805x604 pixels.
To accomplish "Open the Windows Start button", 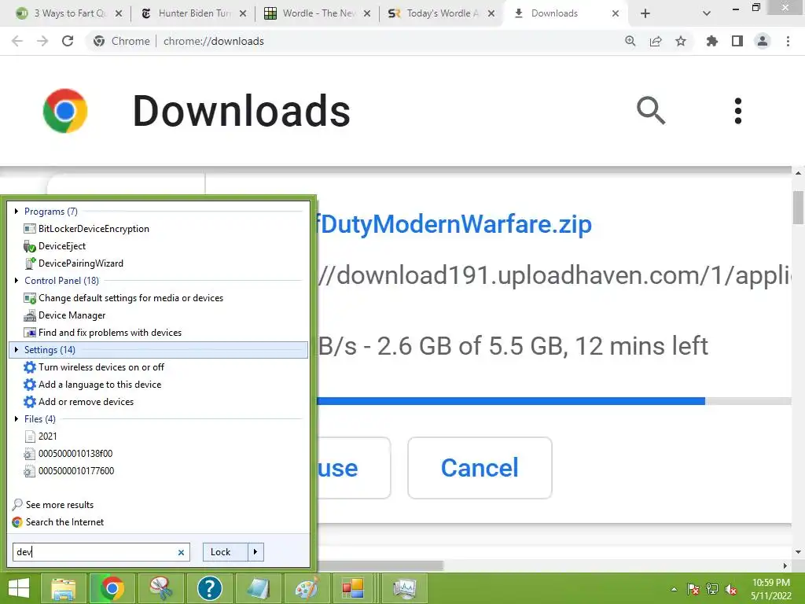I will 19,588.
